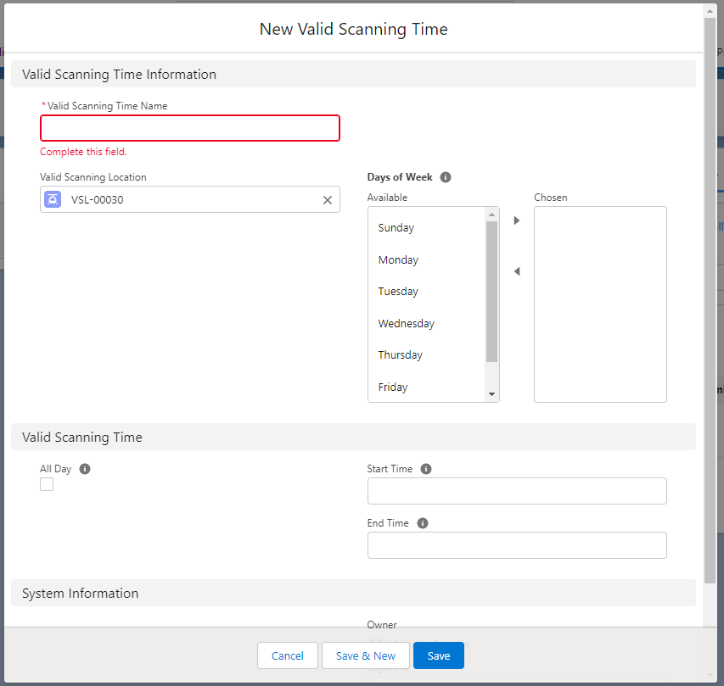Open the End Time info tooltip
This screenshot has width=724, height=686.
422,522
